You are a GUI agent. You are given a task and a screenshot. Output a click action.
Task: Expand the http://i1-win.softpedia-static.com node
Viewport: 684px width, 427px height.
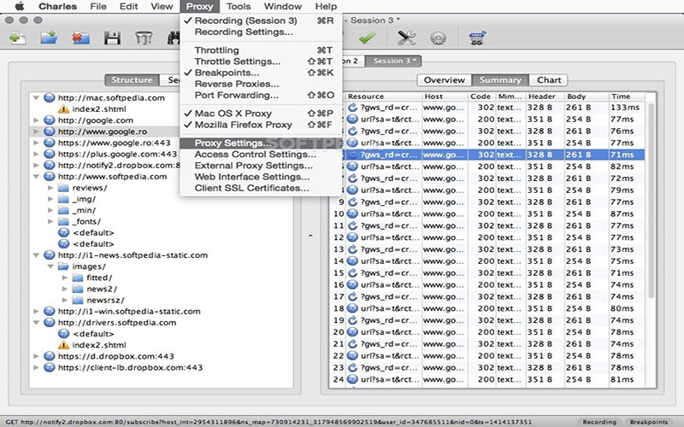[x=36, y=312]
